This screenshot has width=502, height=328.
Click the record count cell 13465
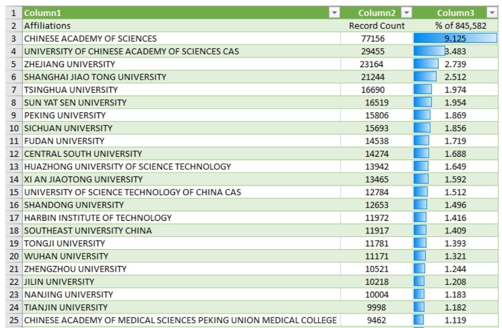[376, 179]
